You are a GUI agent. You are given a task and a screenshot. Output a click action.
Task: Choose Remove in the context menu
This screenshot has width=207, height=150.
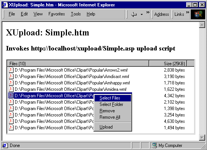(x=113, y=111)
